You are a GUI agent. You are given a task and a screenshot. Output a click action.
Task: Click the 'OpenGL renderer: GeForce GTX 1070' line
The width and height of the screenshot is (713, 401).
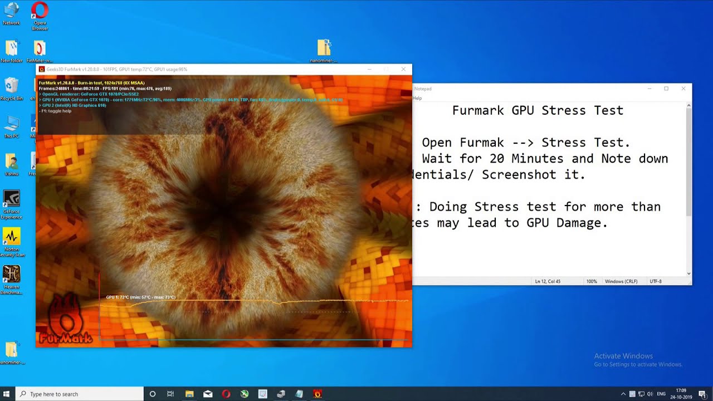90,94
